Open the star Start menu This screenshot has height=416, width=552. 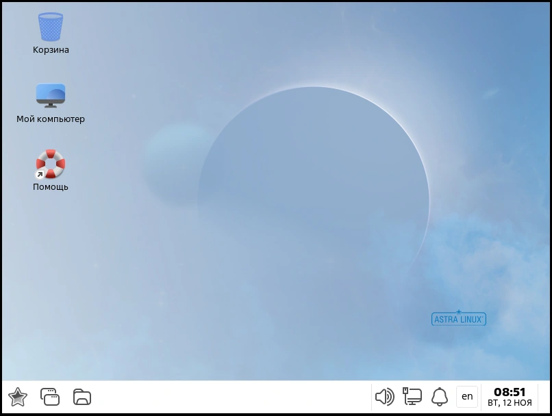point(18,397)
